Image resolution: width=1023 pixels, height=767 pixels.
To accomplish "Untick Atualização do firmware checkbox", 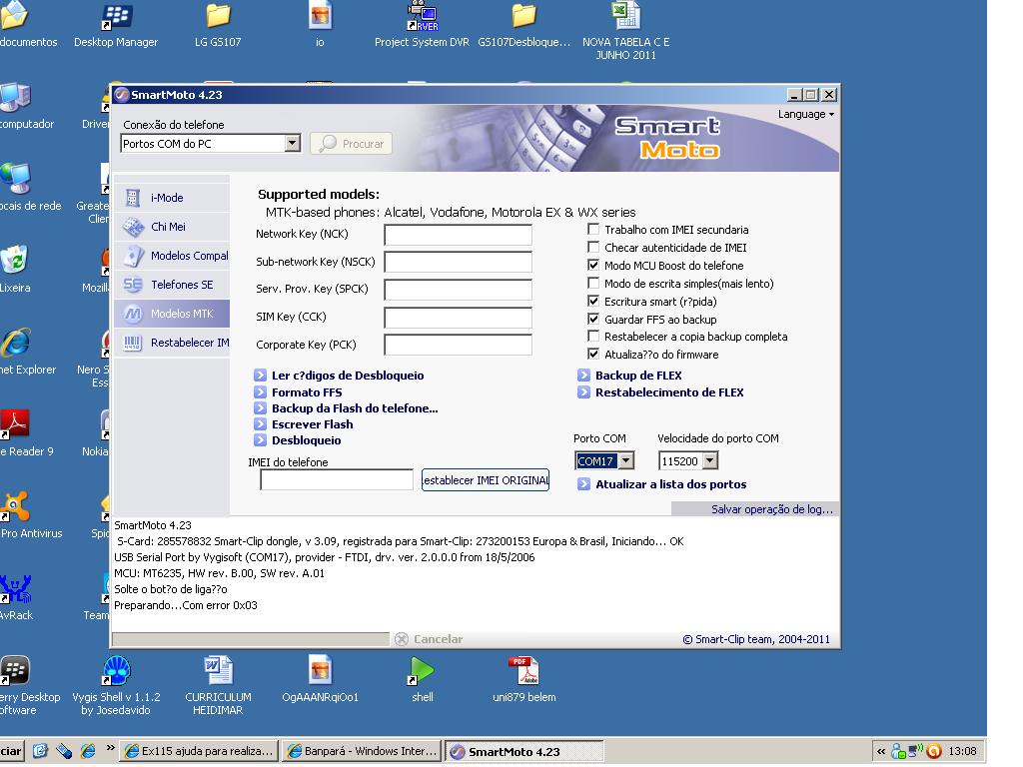I will [x=593, y=355].
